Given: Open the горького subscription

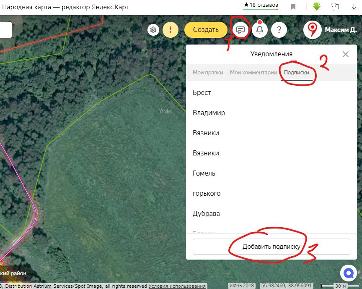Looking at the screenshot, I should pyautogui.click(x=271, y=193).
